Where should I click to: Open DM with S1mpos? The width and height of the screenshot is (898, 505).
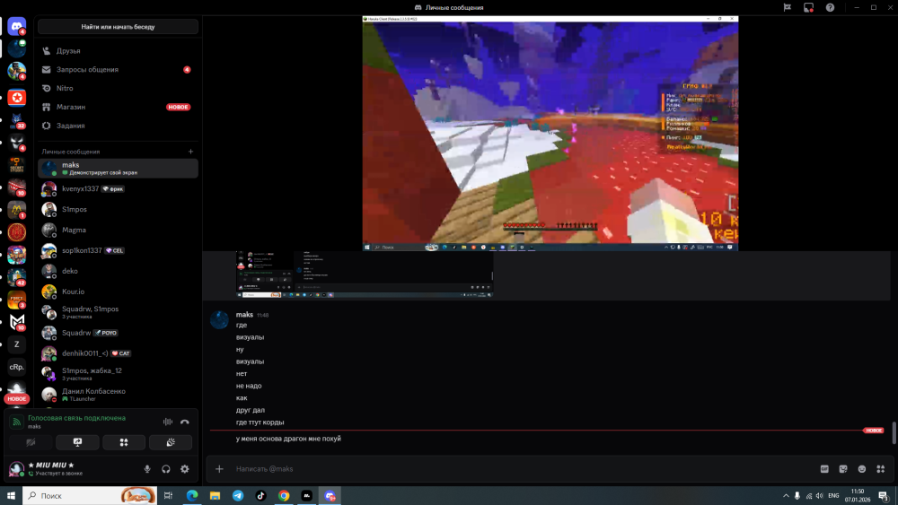point(118,209)
